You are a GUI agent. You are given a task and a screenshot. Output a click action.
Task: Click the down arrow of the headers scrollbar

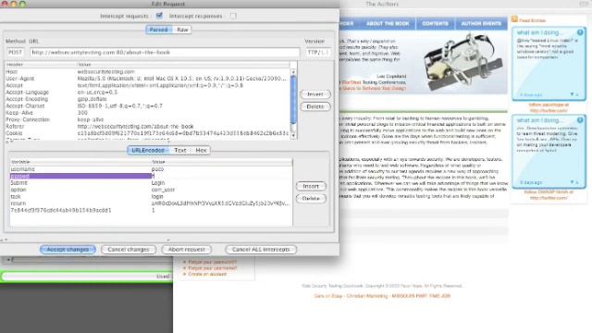coord(293,136)
